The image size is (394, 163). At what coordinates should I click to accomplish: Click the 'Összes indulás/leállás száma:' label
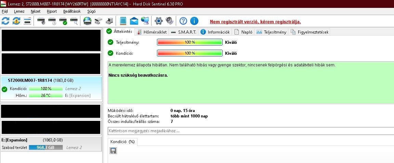pos(134,122)
